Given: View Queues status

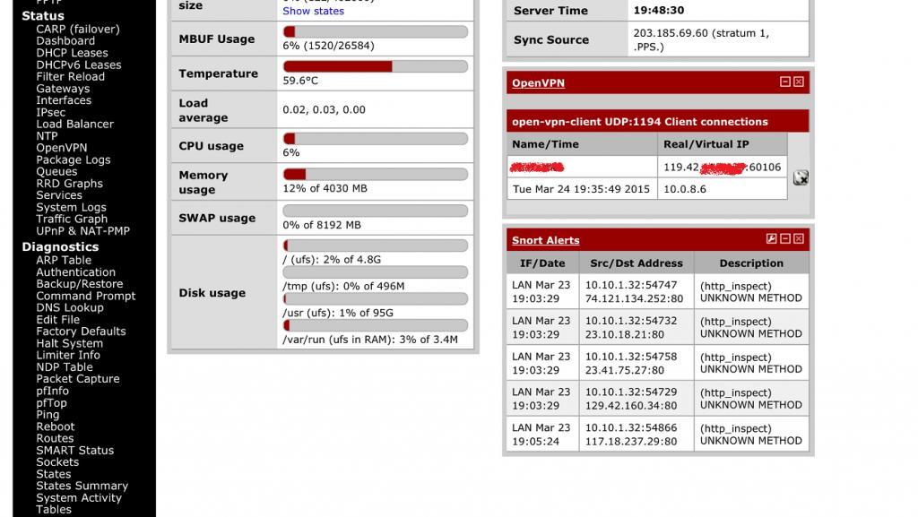Looking at the screenshot, I should pos(56,172).
